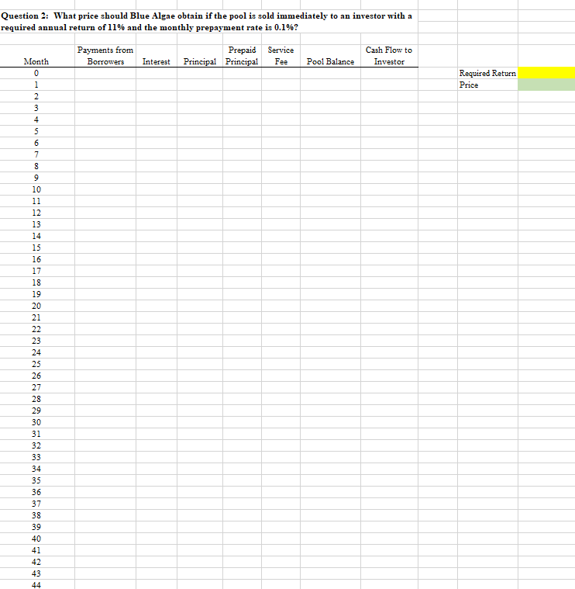Click the 'Price' label cell
This screenshot has width=575, height=589.
point(487,85)
